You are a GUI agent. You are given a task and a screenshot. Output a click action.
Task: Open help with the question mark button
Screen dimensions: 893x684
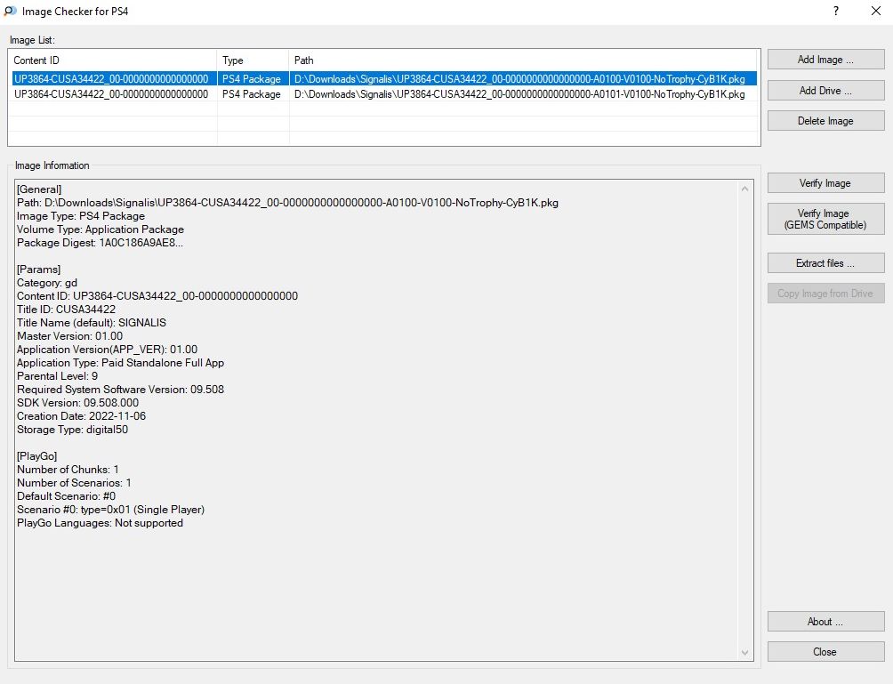tap(836, 12)
